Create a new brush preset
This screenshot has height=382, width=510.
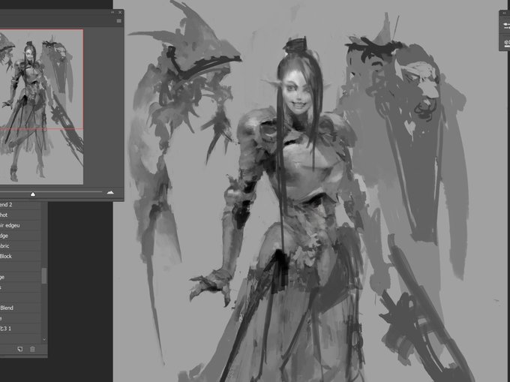coord(20,349)
